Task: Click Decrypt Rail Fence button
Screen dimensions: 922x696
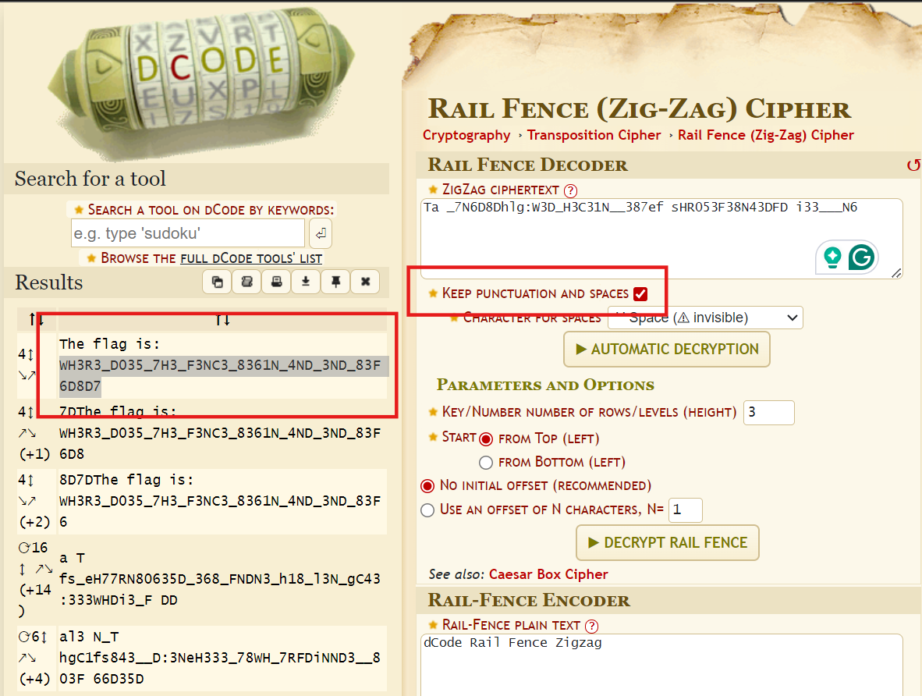Action: (x=668, y=542)
